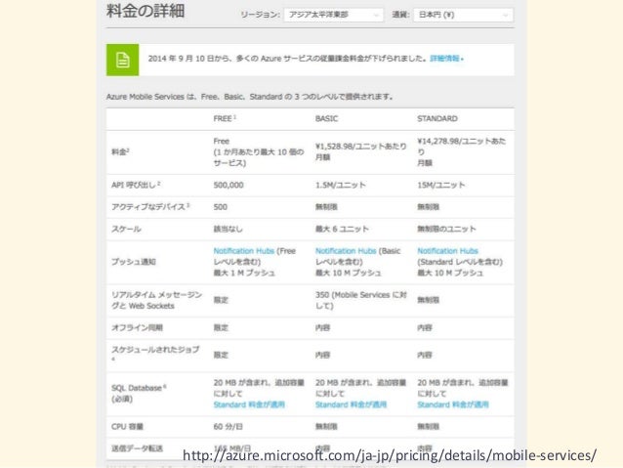Click the オフライン同期 row label

coord(137,327)
